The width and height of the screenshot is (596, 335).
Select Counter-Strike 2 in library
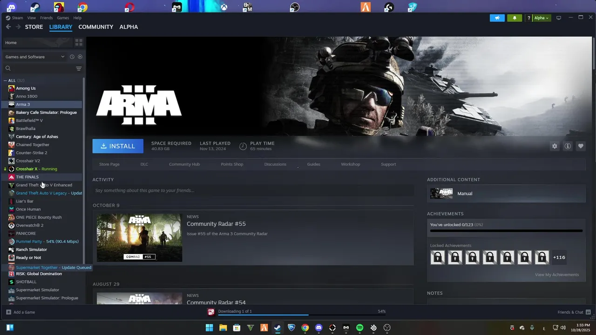point(42,153)
